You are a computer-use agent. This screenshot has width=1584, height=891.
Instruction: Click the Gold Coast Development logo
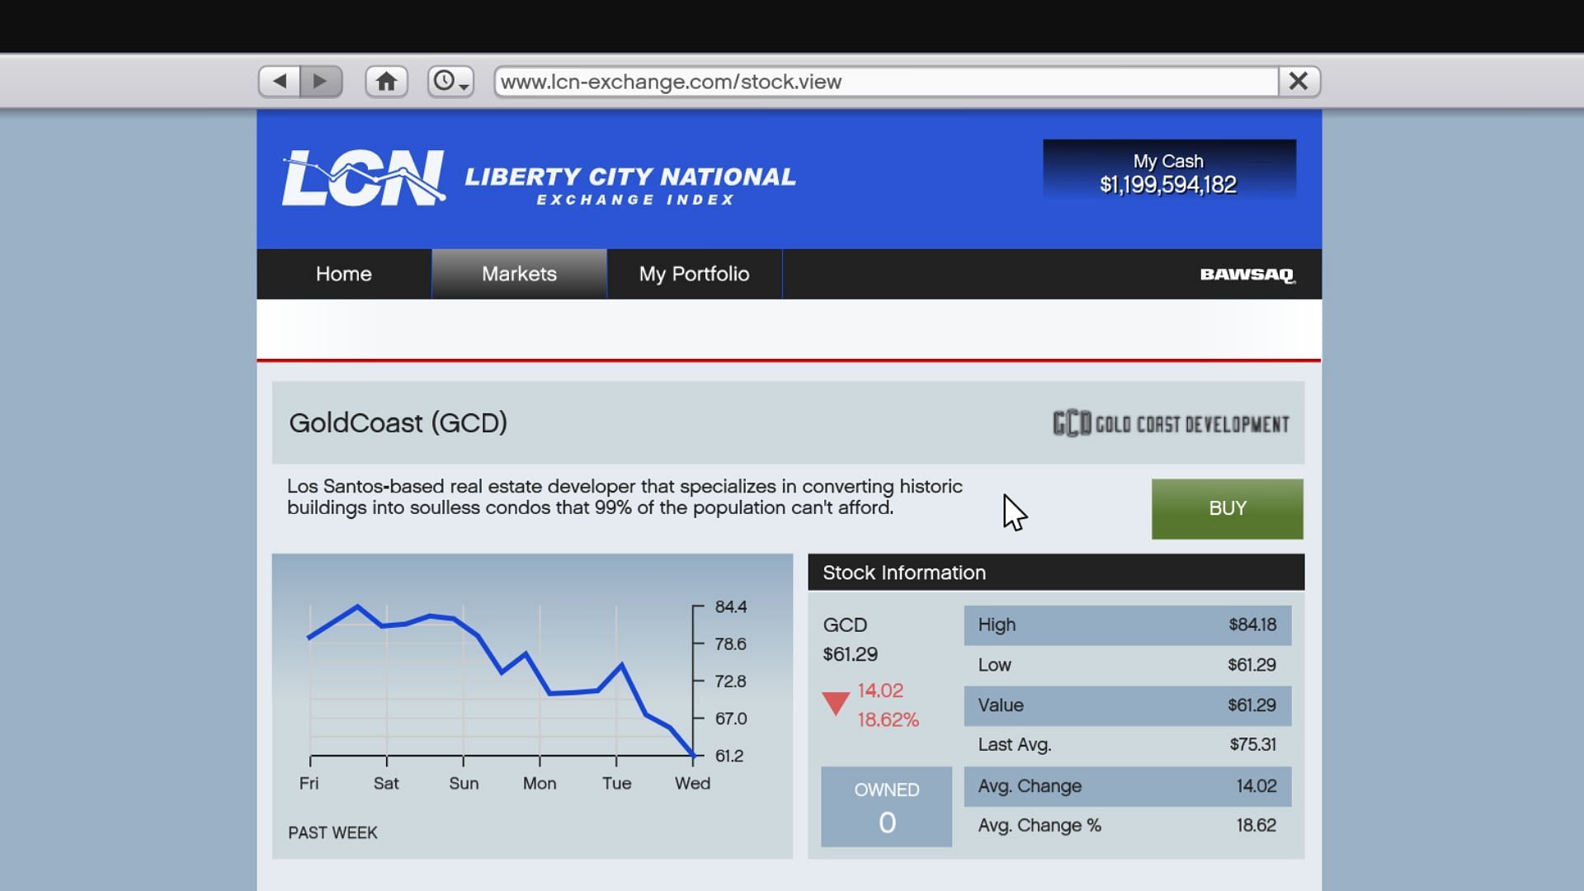coord(1171,424)
